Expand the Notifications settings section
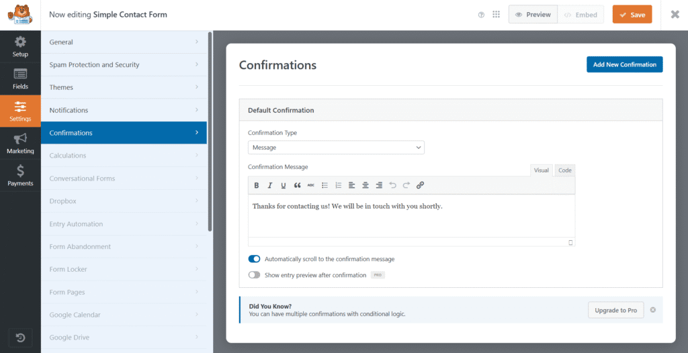 124,110
